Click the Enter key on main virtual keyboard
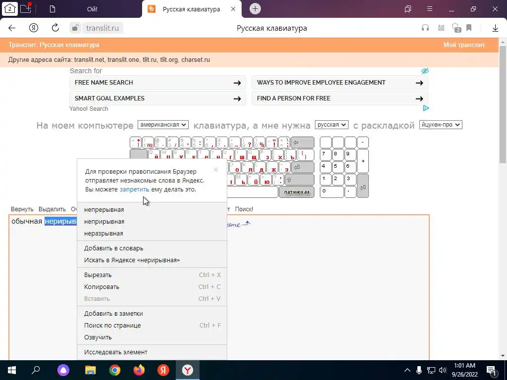 coord(303,167)
